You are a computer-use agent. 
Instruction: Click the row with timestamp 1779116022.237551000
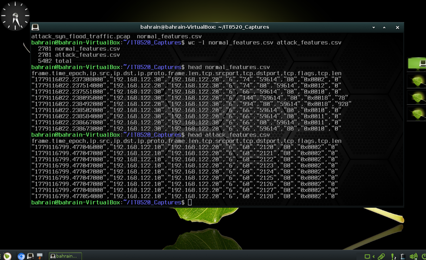[186, 92]
